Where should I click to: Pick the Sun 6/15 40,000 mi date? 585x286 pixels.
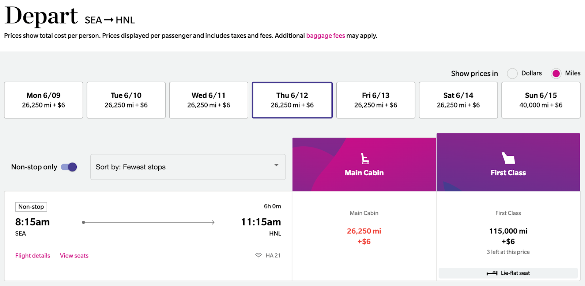pyautogui.click(x=541, y=100)
